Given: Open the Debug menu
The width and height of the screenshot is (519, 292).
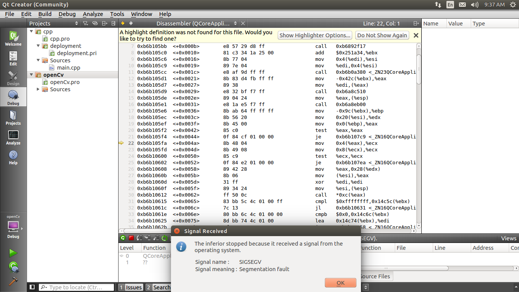Looking at the screenshot, I should [67, 14].
